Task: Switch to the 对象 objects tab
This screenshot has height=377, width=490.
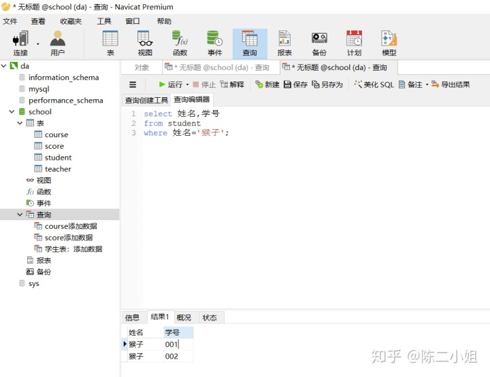Action: click(142, 67)
